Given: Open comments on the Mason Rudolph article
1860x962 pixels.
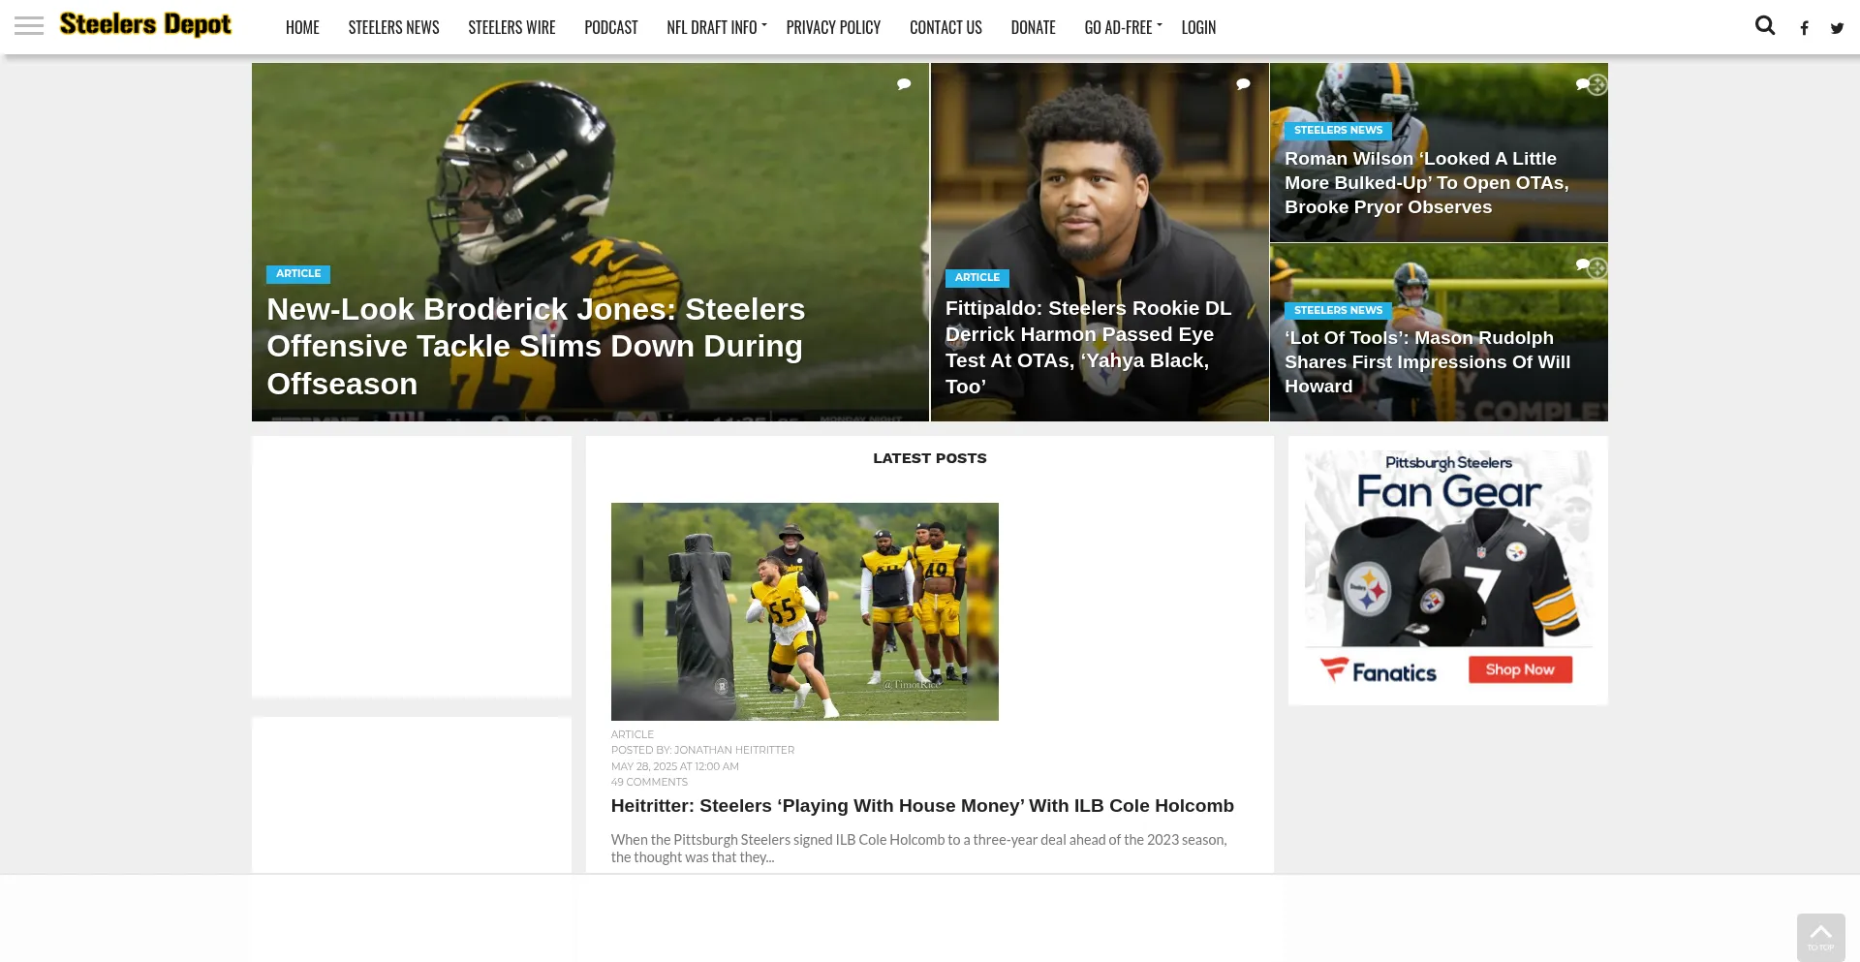Looking at the screenshot, I should click(1581, 264).
